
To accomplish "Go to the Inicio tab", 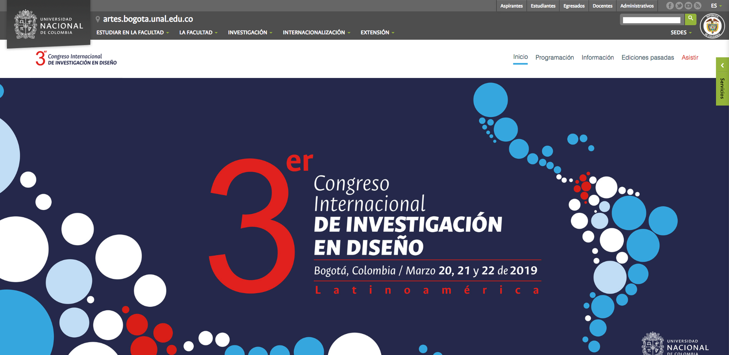I will [x=520, y=57].
